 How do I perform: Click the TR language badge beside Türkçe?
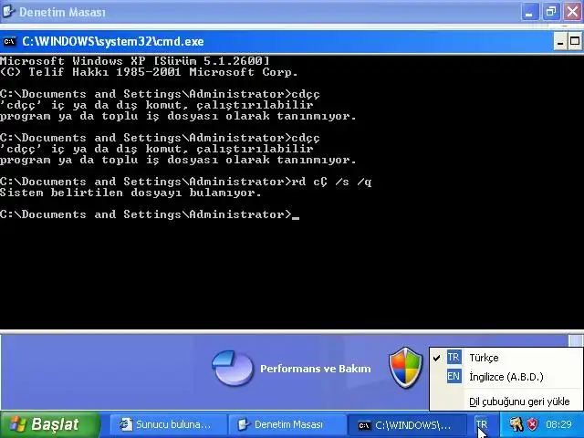click(x=454, y=357)
